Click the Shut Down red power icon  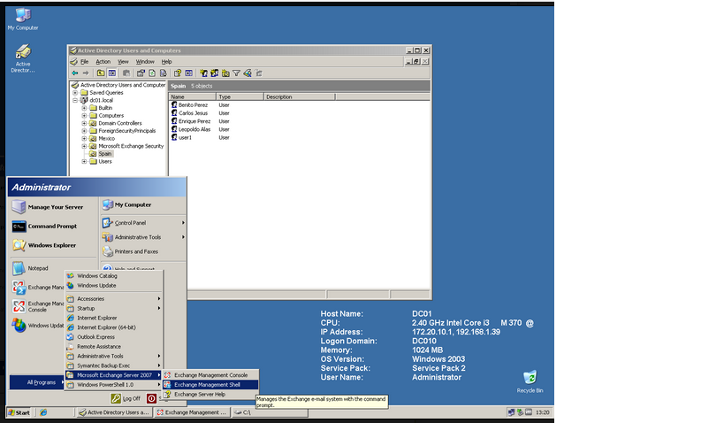point(151,398)
